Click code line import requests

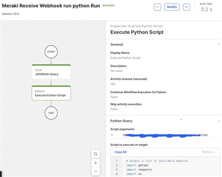139,170
